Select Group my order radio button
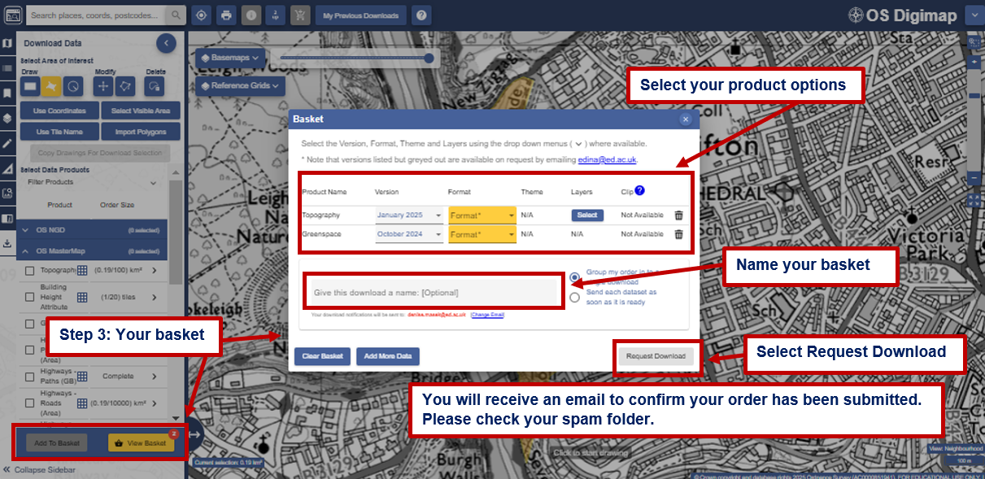Viewport: 985px width, 479px height. click(x=575, y=277)
